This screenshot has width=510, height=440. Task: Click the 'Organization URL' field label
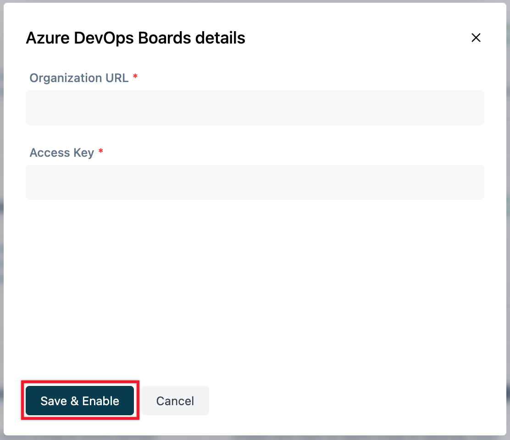point(79,78)
